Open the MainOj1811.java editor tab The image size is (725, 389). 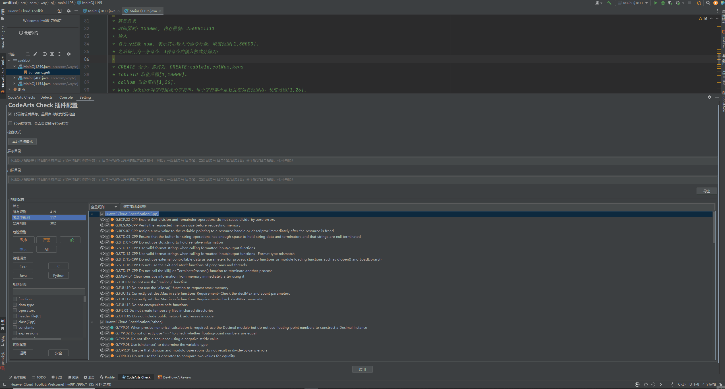[101, 11]
